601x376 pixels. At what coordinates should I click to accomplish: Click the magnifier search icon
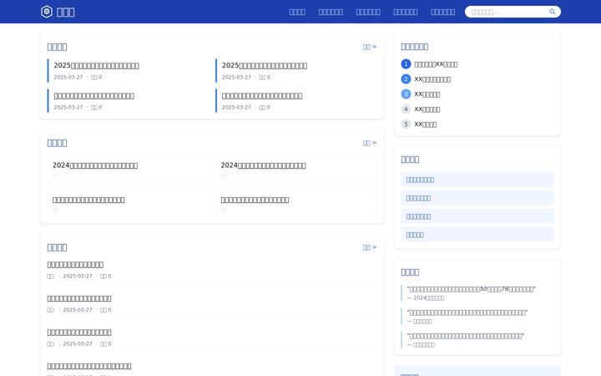pos(553,12)
